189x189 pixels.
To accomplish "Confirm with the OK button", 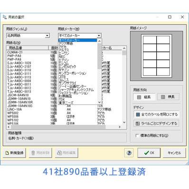I will pos(149,153).
